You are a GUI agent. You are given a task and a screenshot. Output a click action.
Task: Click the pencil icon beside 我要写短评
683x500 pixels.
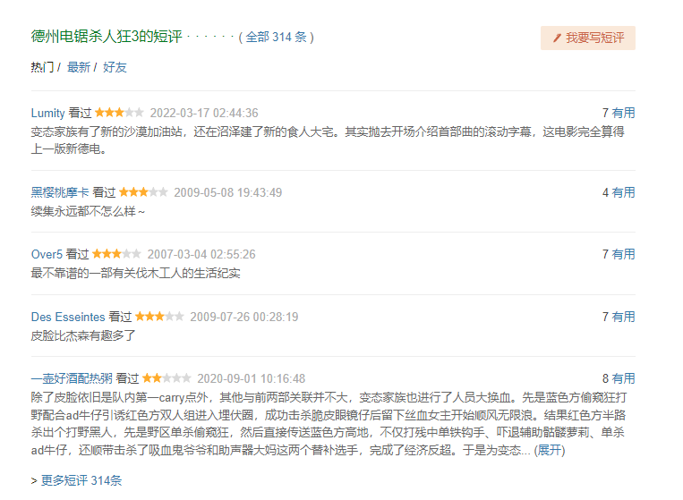557,38
